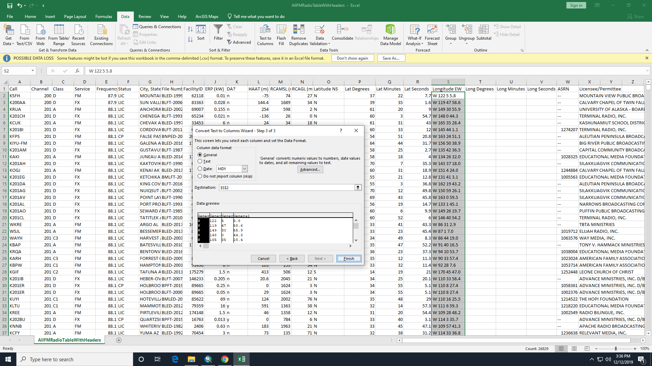Open Windows Start menu
Image resolution: width=652 pixels, height=366 pixels.
pos(8,359)
